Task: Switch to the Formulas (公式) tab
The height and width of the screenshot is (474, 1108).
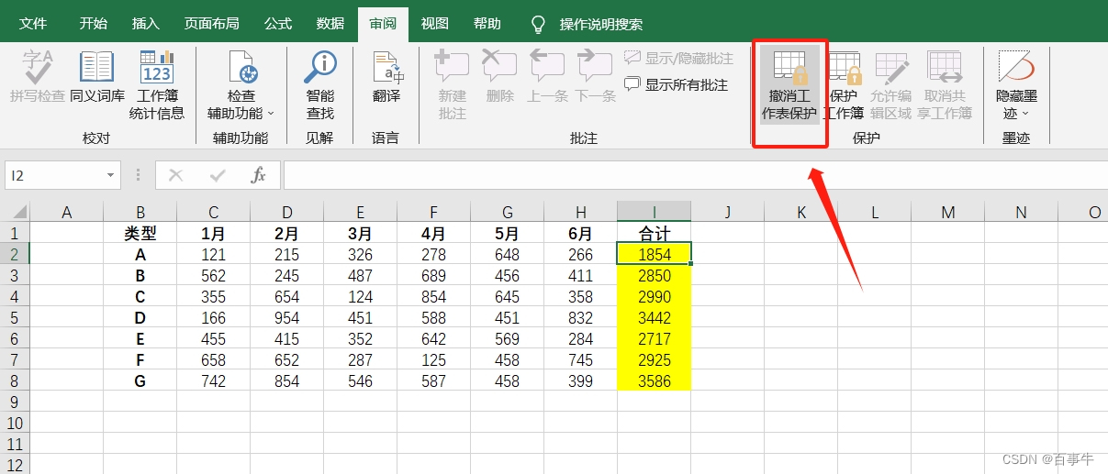Action: (278, 24)
